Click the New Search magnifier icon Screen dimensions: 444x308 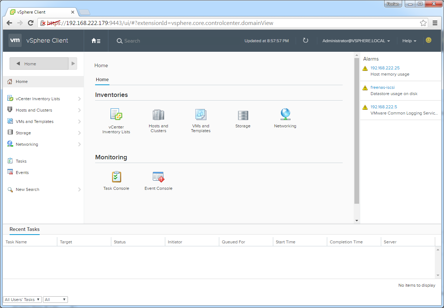point(10,189)
